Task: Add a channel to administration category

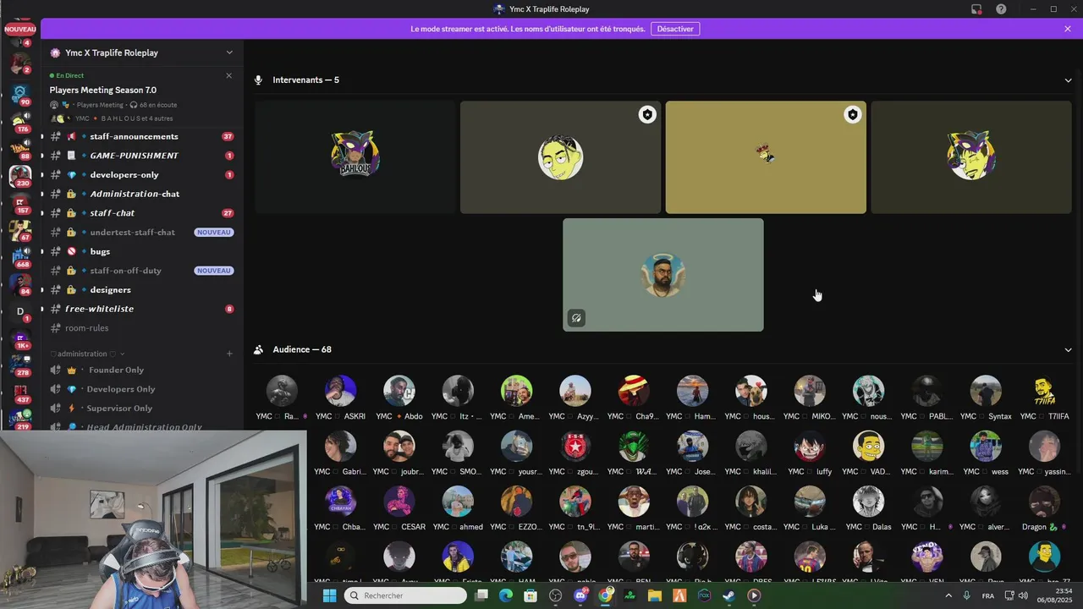Action: pos(229,354)
